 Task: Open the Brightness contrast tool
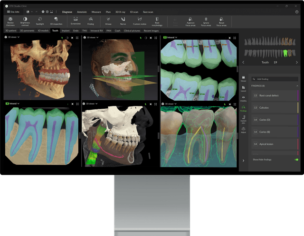click(25, 21)
